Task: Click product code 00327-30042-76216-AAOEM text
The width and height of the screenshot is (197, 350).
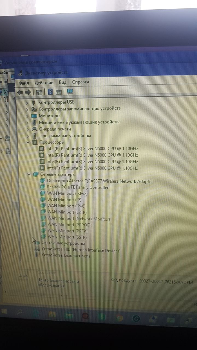Action: [166, 281]
